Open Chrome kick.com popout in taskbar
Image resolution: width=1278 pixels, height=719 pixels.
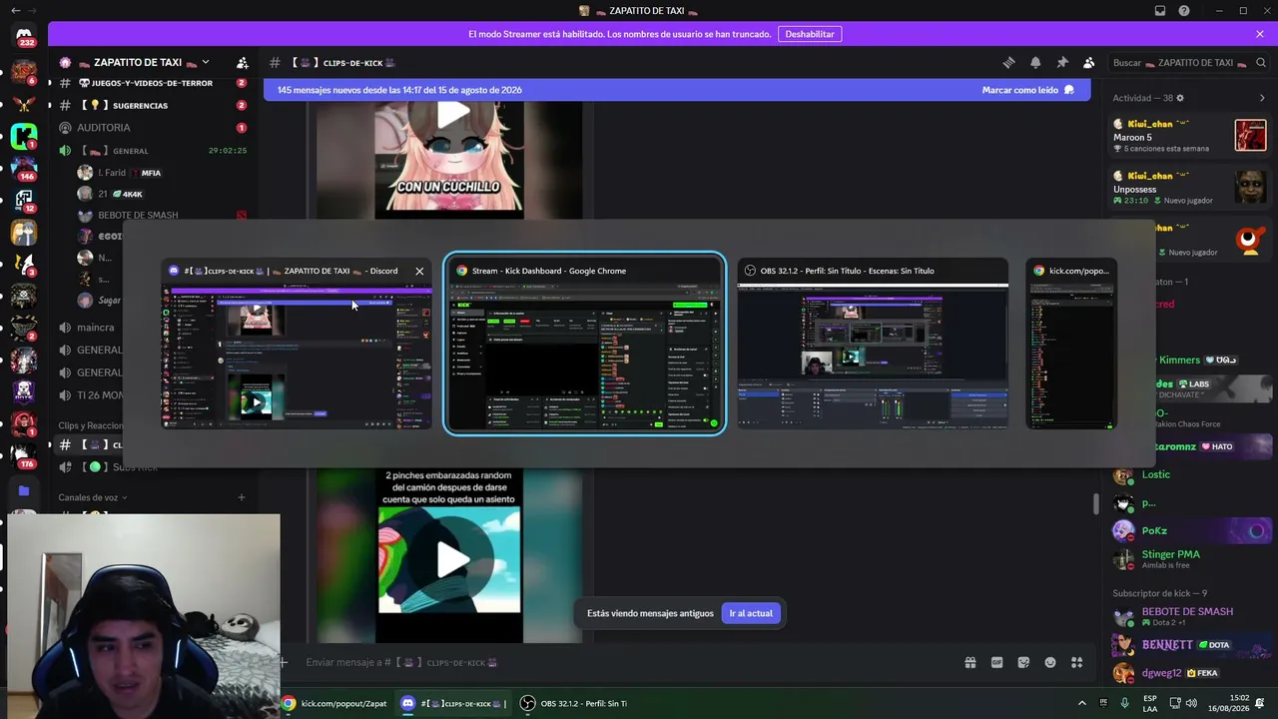coord(334,703)
